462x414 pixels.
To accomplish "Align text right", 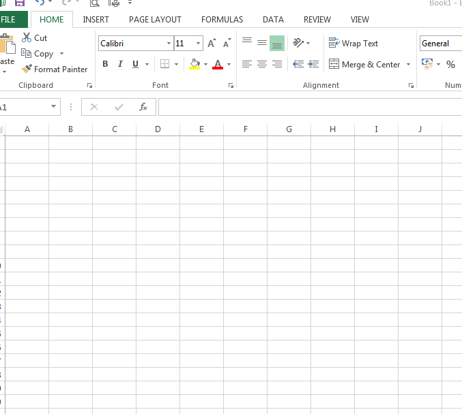I will point(277,64).
